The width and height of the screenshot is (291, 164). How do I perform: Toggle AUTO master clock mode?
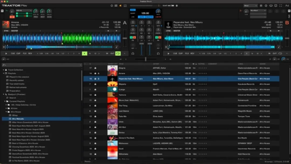pos(142,17)
